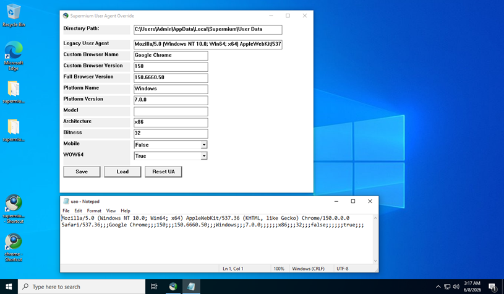
Task: Click the 100% zoom status bar entry
Action: point(279,269)
